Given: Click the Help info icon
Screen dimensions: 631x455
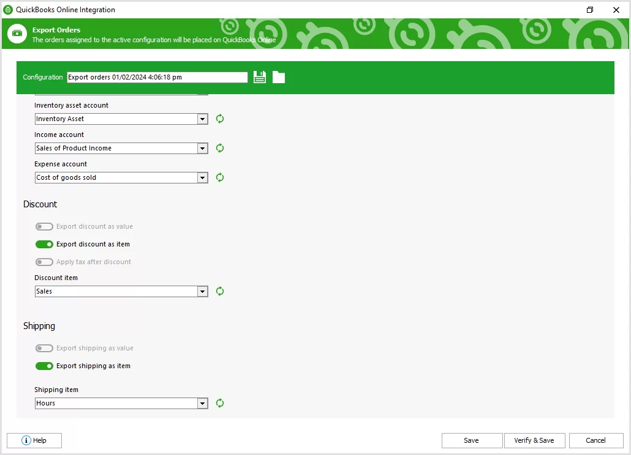Looking at the screenshot, I should (26, 440).
